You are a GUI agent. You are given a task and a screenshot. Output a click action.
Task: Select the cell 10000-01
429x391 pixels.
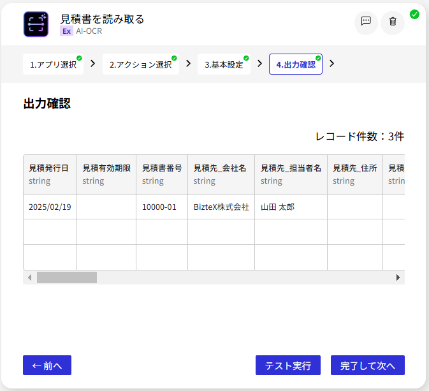[x=162, y=207]
